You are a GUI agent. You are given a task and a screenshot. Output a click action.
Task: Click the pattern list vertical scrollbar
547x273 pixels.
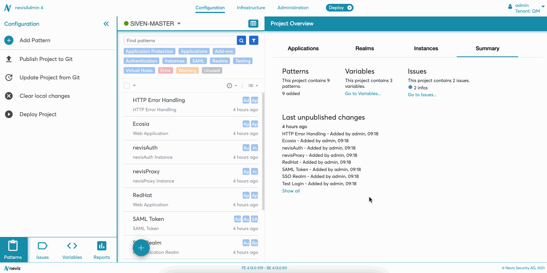(x=263, y=151)
